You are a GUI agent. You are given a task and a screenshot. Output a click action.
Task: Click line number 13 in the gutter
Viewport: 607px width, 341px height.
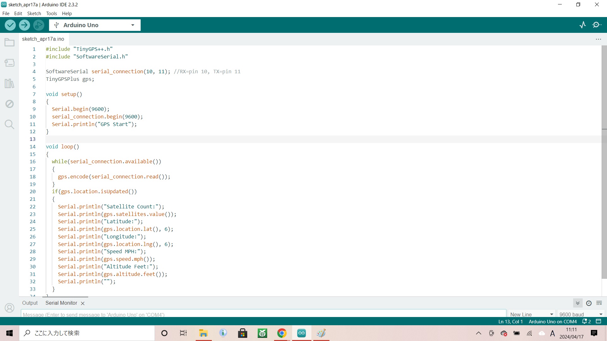(x=33, y=139)
